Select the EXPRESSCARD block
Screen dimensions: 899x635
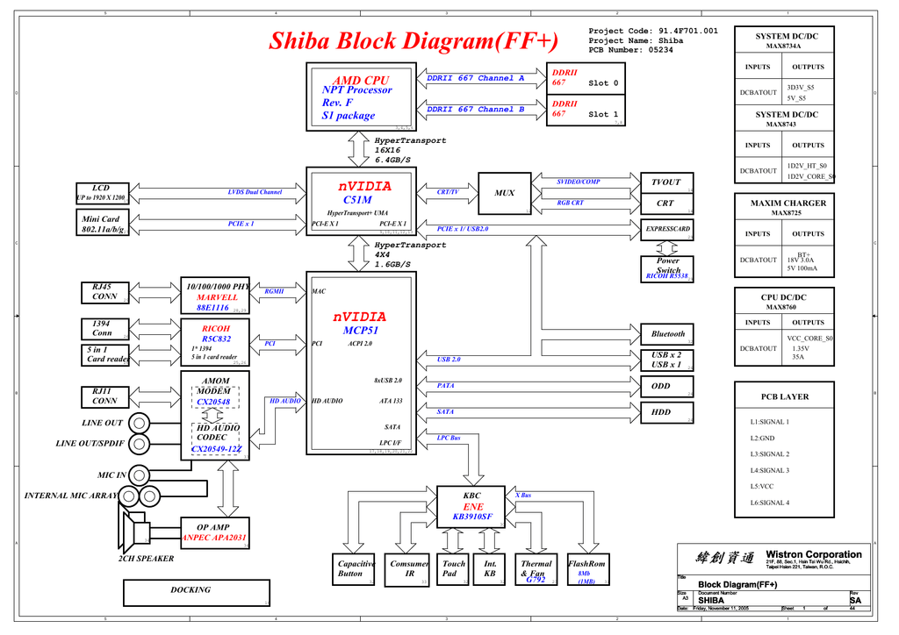tap(667, 230)
